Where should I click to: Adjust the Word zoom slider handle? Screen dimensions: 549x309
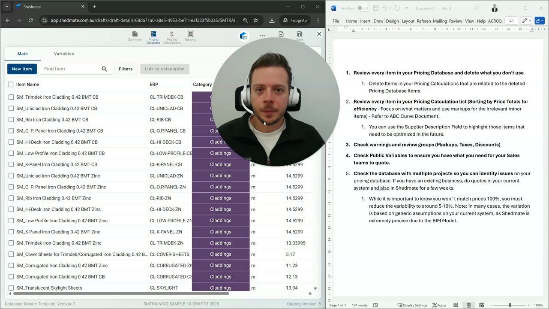[x=510, y=305]
